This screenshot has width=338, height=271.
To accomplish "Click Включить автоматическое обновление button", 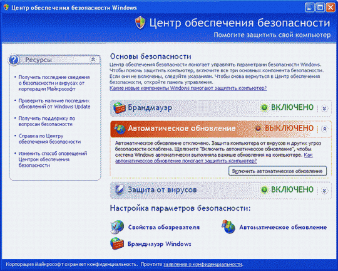I will coord(277,171).
